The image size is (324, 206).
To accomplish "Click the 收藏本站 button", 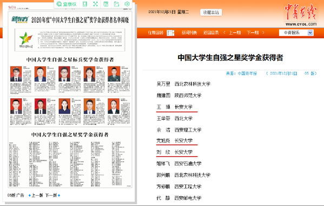I will 211,12.
